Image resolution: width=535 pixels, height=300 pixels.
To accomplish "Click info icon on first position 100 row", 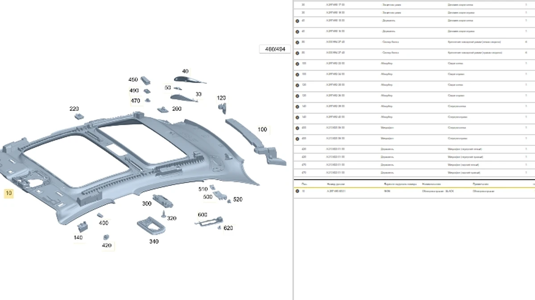I will point(297,63).
